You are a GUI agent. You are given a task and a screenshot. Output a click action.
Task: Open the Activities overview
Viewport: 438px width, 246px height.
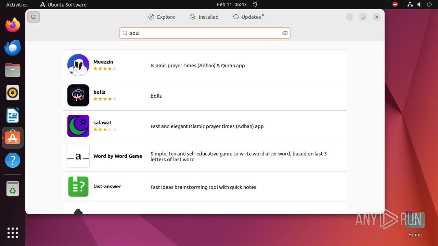coord(17,4)
